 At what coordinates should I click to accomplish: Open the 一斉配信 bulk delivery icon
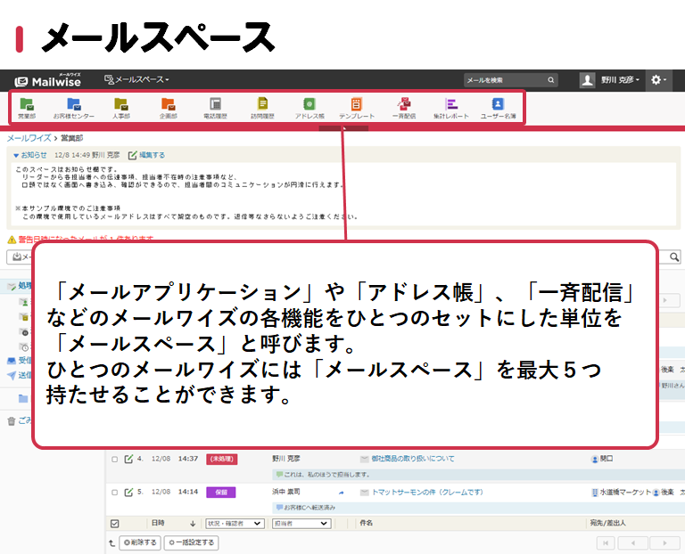[x=404, y=107]
